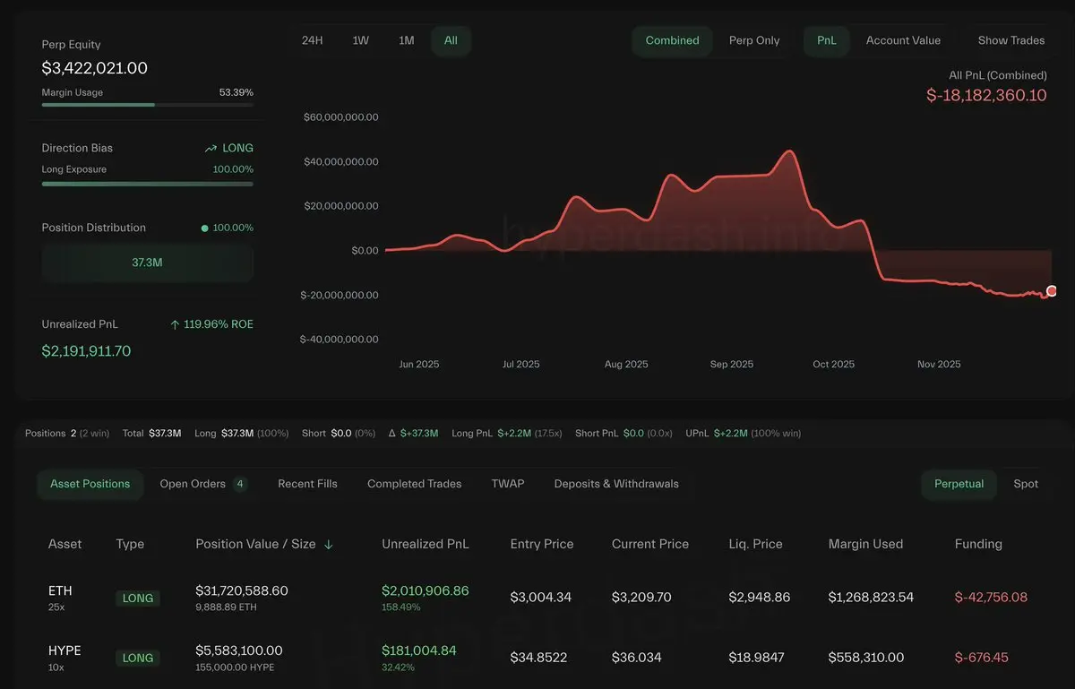Click Unrealized PnL value $2,191,911.70
This screenshot has height=689, width=1075.
pos(86,351)
